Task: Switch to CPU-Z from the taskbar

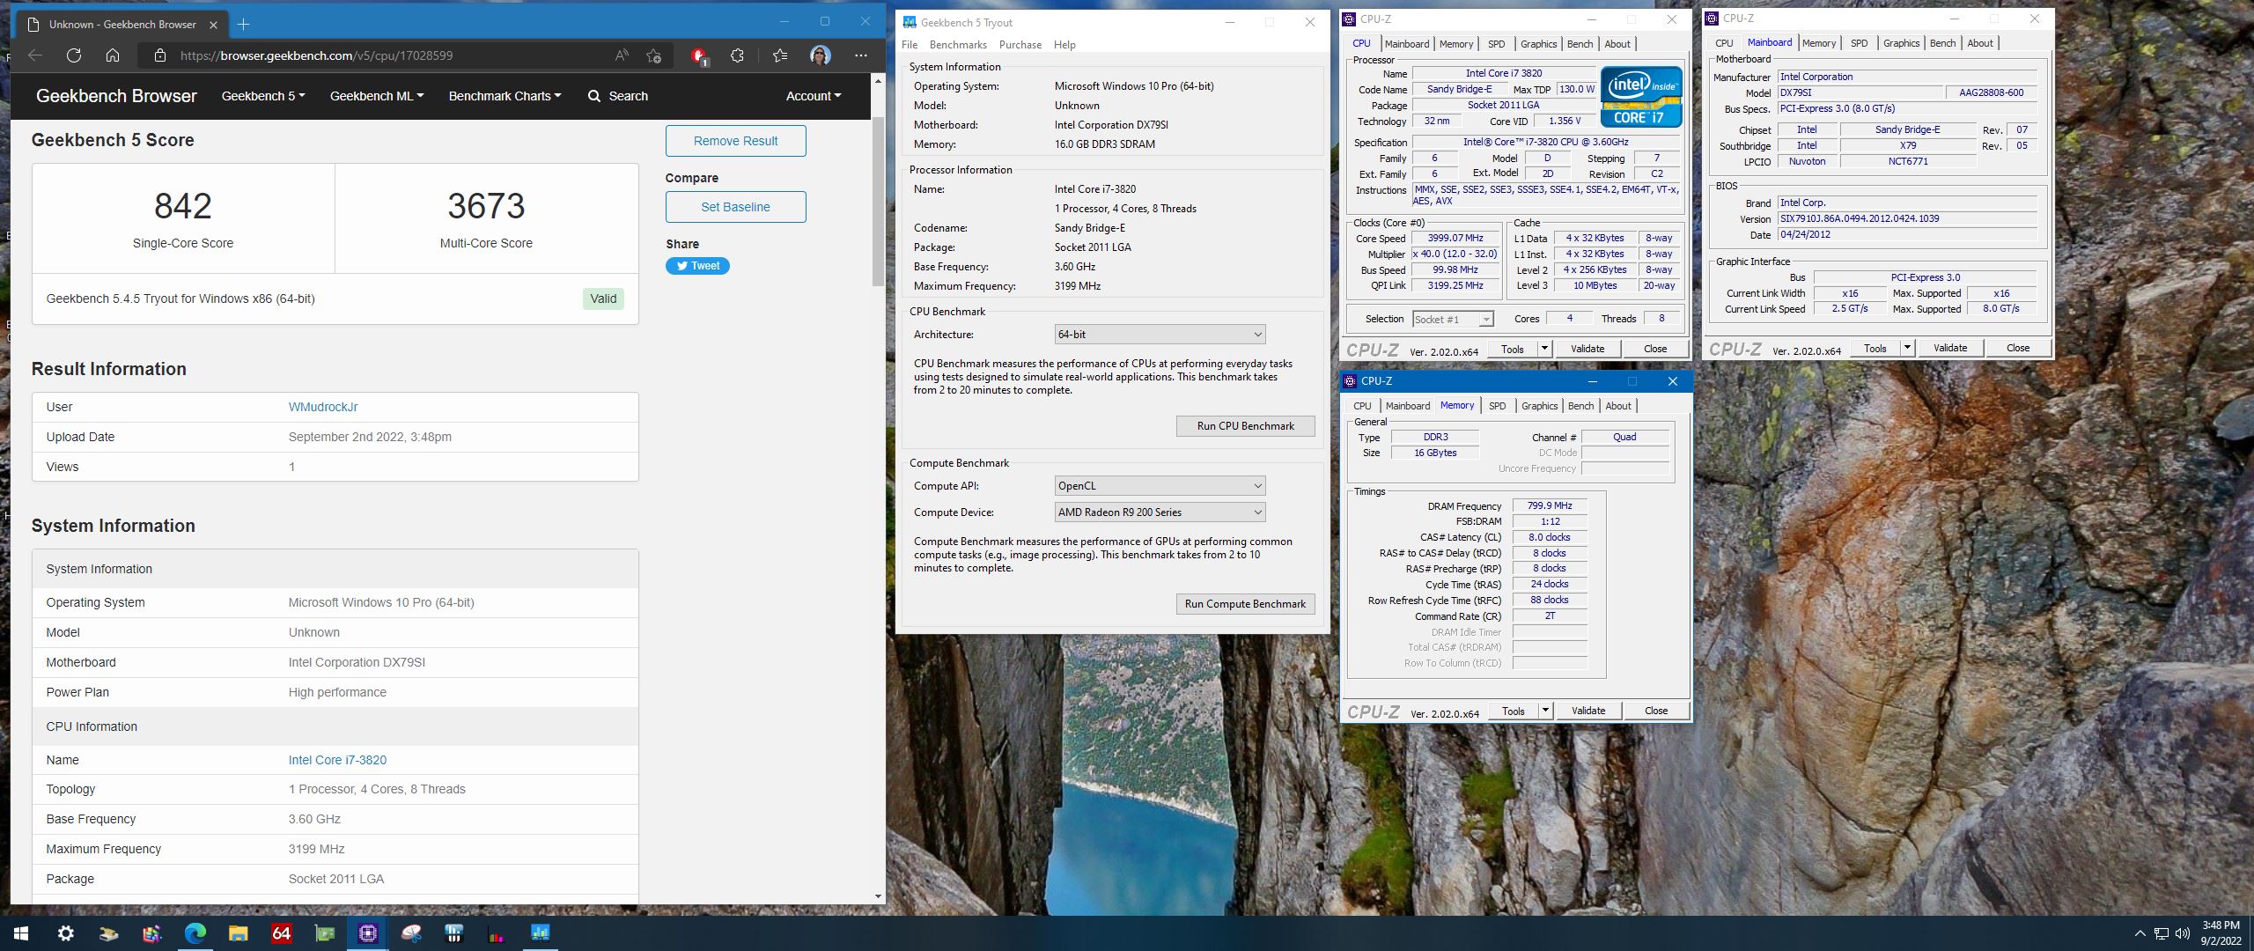Action: coord(367,933)
